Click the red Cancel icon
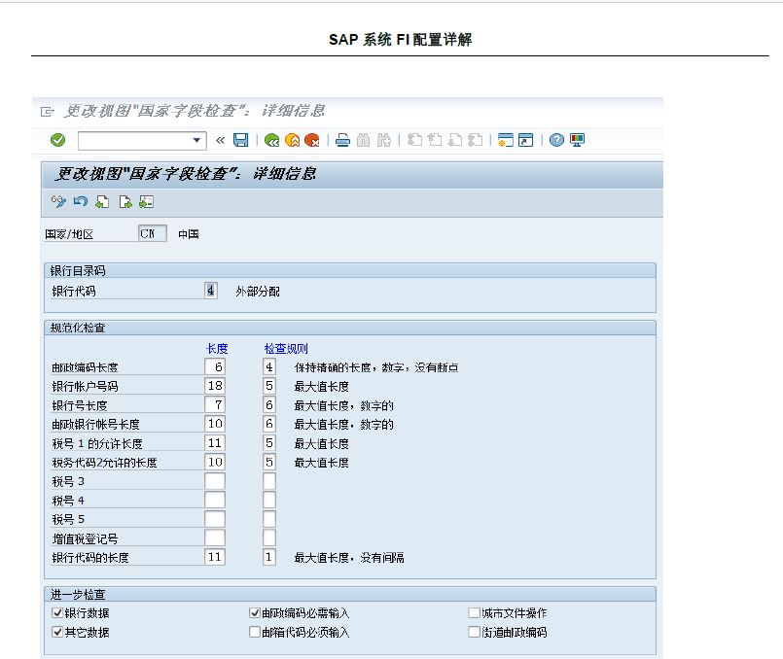Image resolution: width=783 pixels, height=659 pixels. (x=312, y=140)
